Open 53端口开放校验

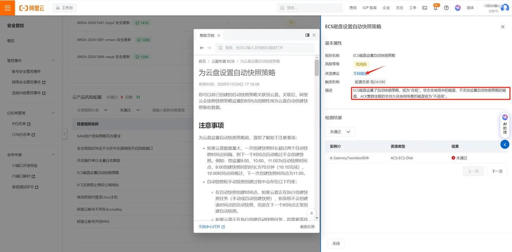25,165
